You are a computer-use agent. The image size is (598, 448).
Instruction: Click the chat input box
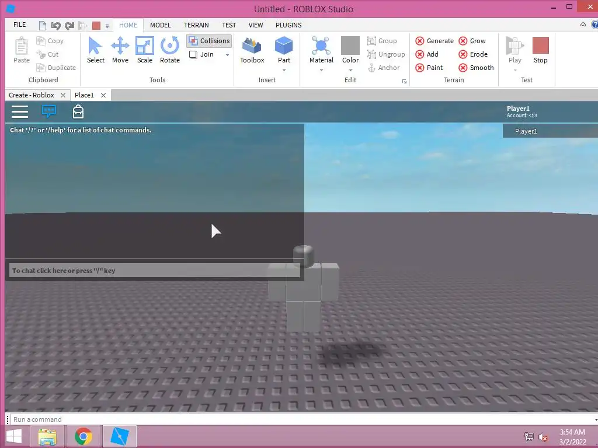pos(154,271)
